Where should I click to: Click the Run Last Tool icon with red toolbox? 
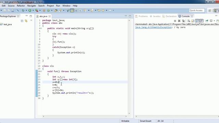(37, 10)
